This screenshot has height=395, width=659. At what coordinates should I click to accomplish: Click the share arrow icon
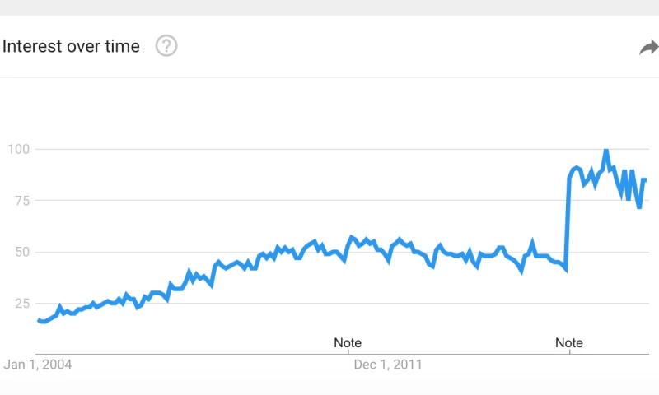pos(648,48)
